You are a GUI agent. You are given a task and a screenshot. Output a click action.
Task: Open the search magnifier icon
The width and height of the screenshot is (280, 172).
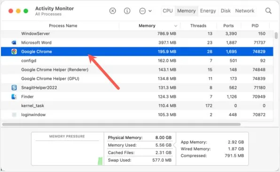[268, 11]
